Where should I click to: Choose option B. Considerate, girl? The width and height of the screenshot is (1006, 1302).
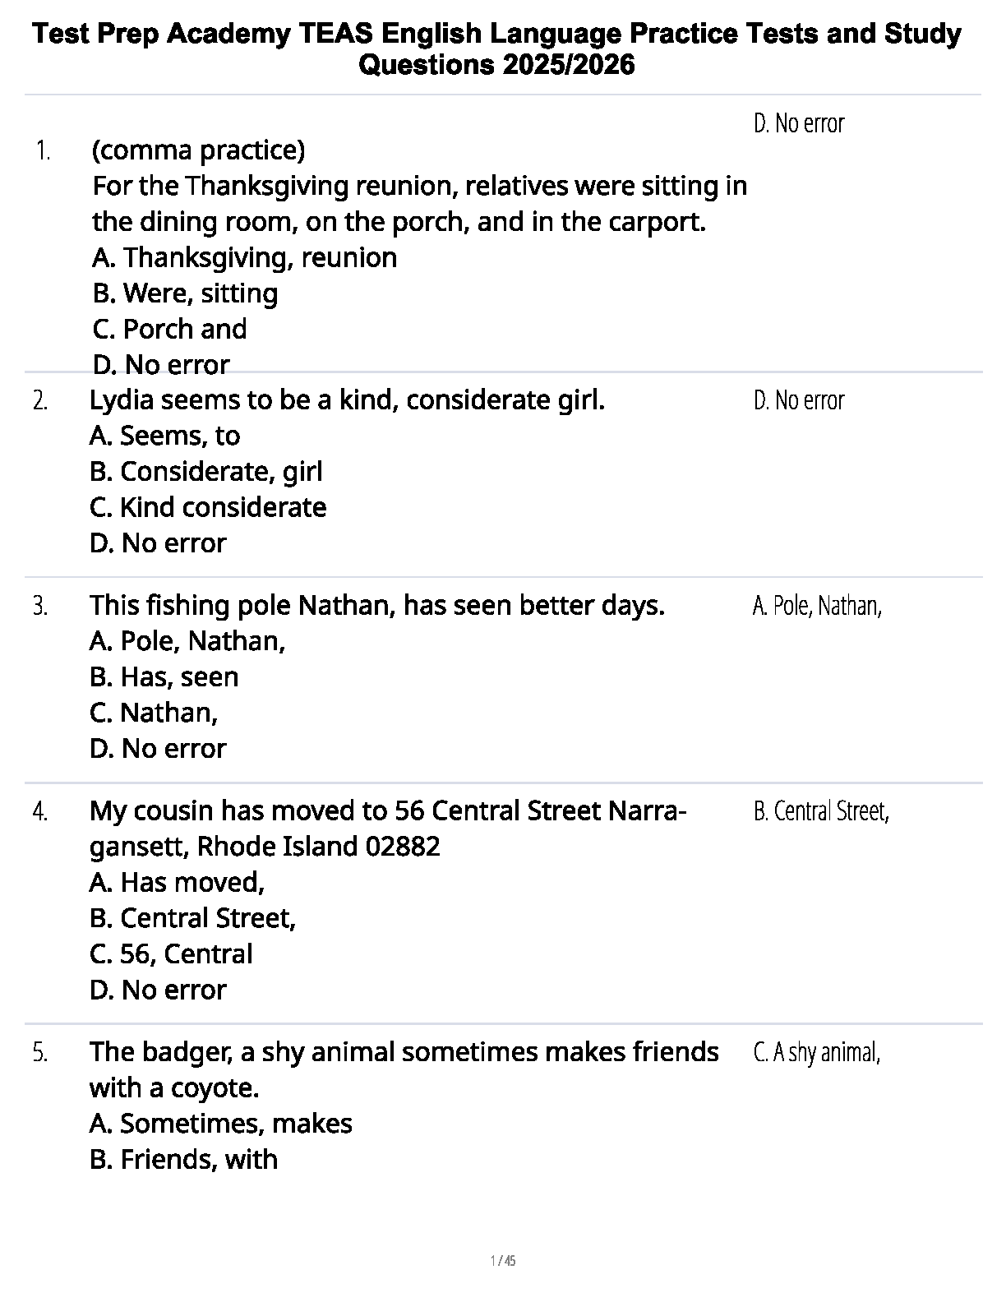[x=205, y=472]
